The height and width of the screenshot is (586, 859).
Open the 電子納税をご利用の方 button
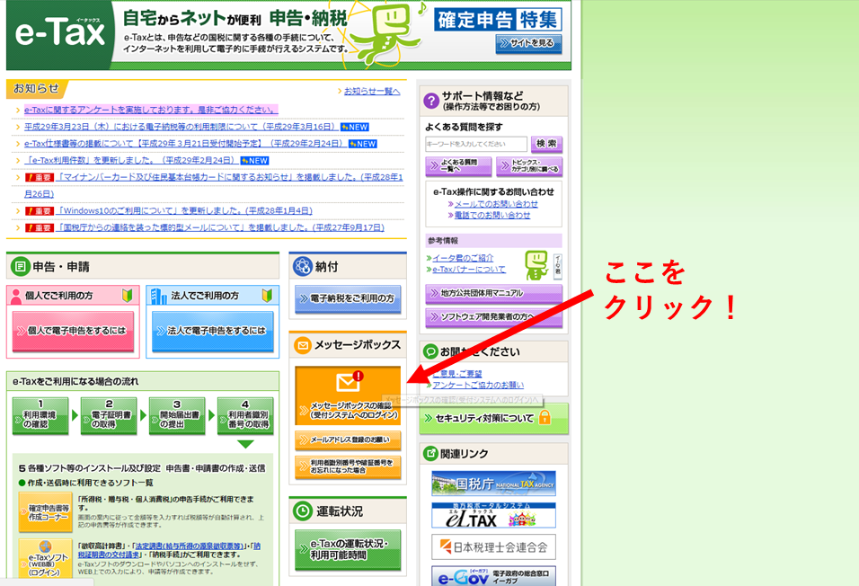coord(348,298)
